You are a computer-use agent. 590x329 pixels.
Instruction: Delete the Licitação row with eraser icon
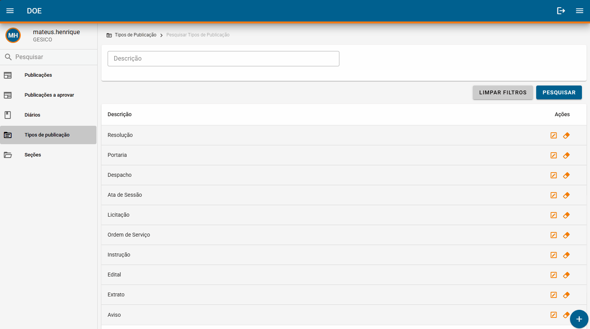coord(566,215)
